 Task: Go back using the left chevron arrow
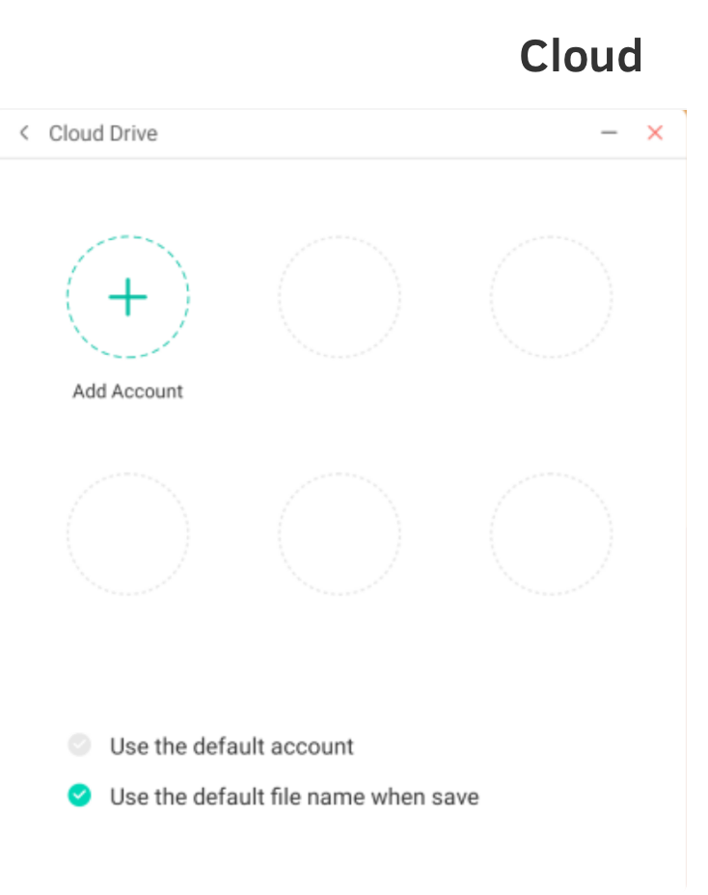click(24, 133)
